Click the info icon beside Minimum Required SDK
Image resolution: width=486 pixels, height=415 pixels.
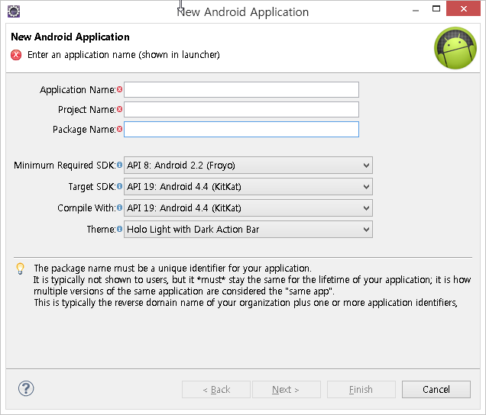pyautogui.click(x=120, y=165)
